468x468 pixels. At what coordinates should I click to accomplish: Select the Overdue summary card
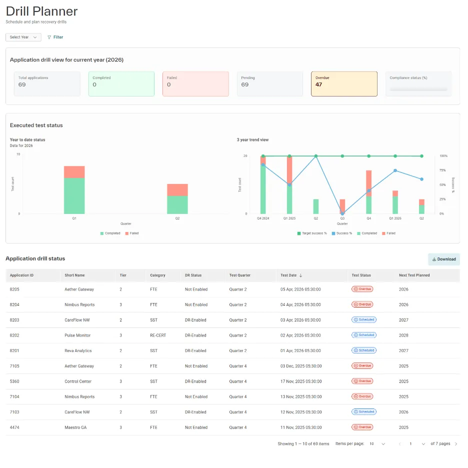(x=344, y=84)
